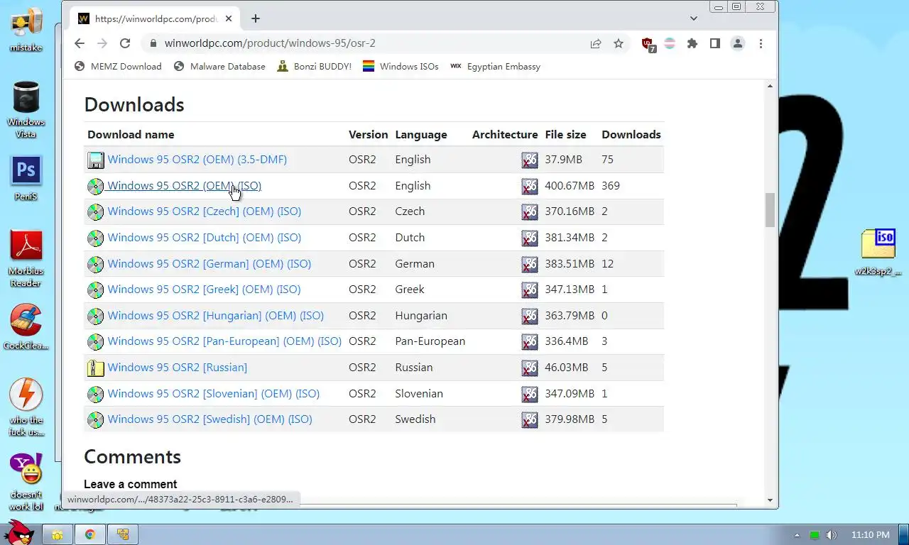
Task: Open the Malware Database bookmark
Action: point(219,66)
